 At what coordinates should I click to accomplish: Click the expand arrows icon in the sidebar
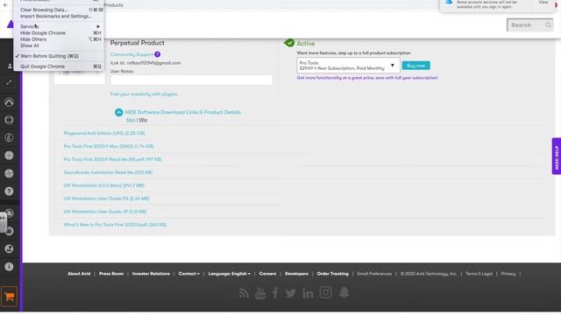point(9,83)
